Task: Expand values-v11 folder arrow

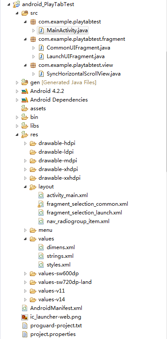Action: coord(25,291)
